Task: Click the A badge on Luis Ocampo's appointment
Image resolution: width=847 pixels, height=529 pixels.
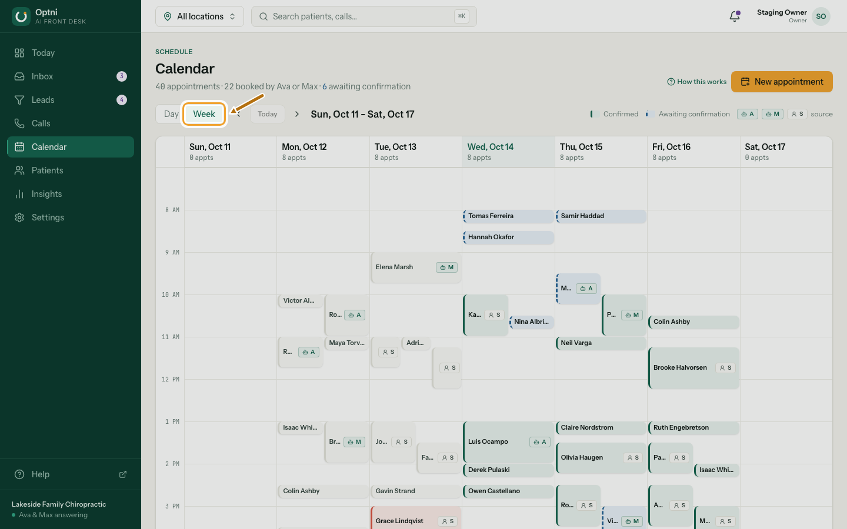Action: [x=540, y=442]
